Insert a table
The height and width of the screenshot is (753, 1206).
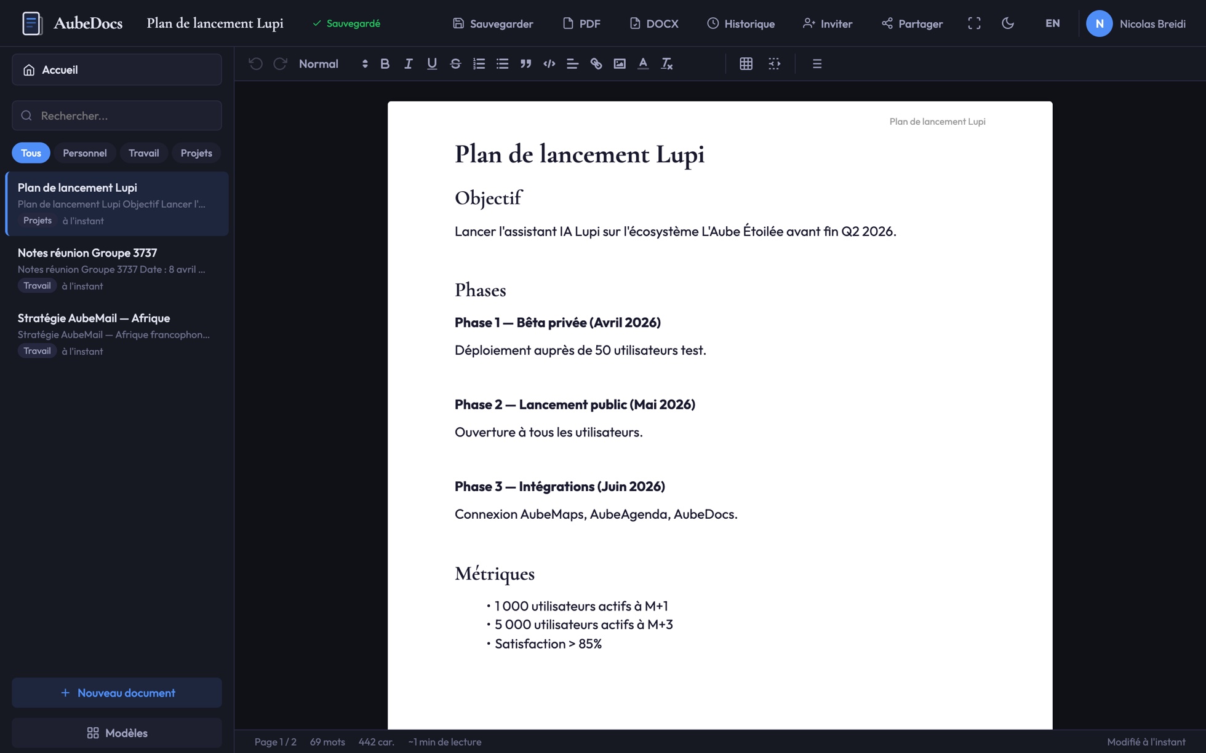(x=746, y=64)
